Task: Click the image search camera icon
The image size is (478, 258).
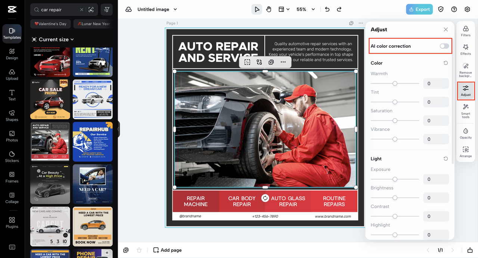Action: (x=91, y=10)
